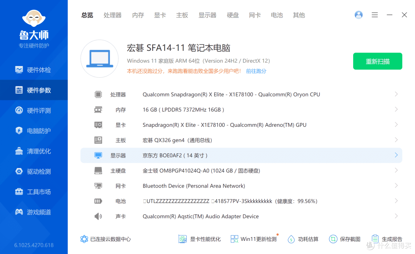Select 金士顿 OM8PGP41024Q-A0 disk text
The width and height of the screenshot is (415, 254).
201,171
